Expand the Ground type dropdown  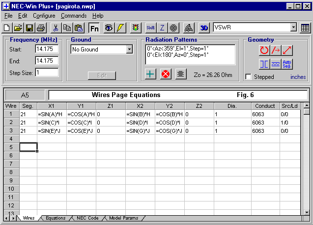(129, 49)
